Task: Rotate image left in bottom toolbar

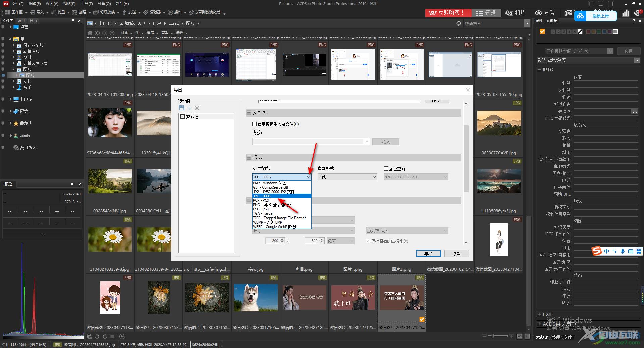Action: coord(97,336)
